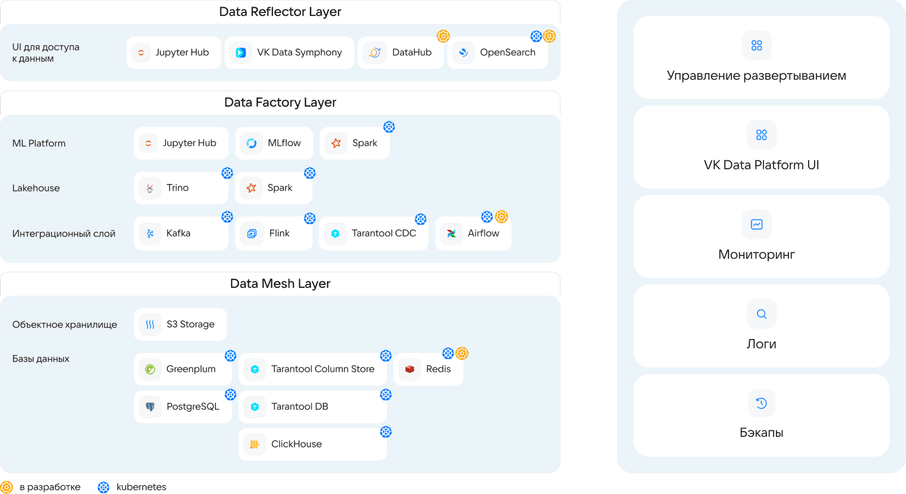Click the Интеграционный слой row label

coord(64,234)
